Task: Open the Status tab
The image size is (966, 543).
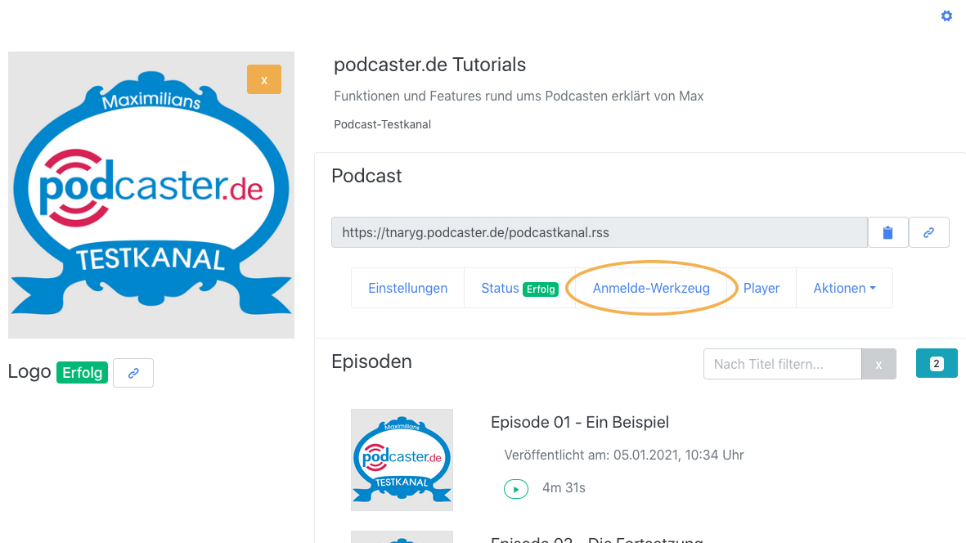Action: 519,288
